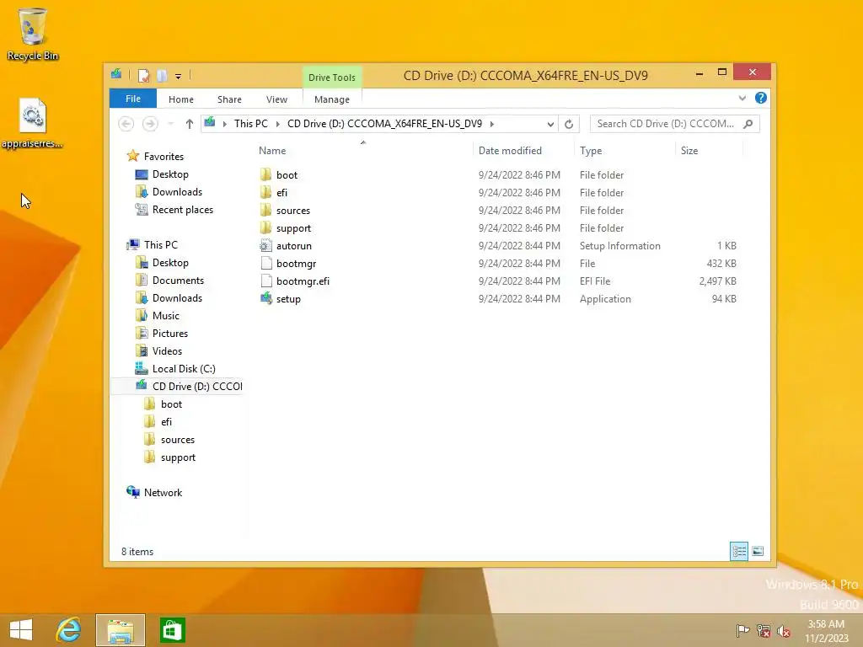Open Explorer Help question mark icon
863x647 pixels.
[761, 98]
